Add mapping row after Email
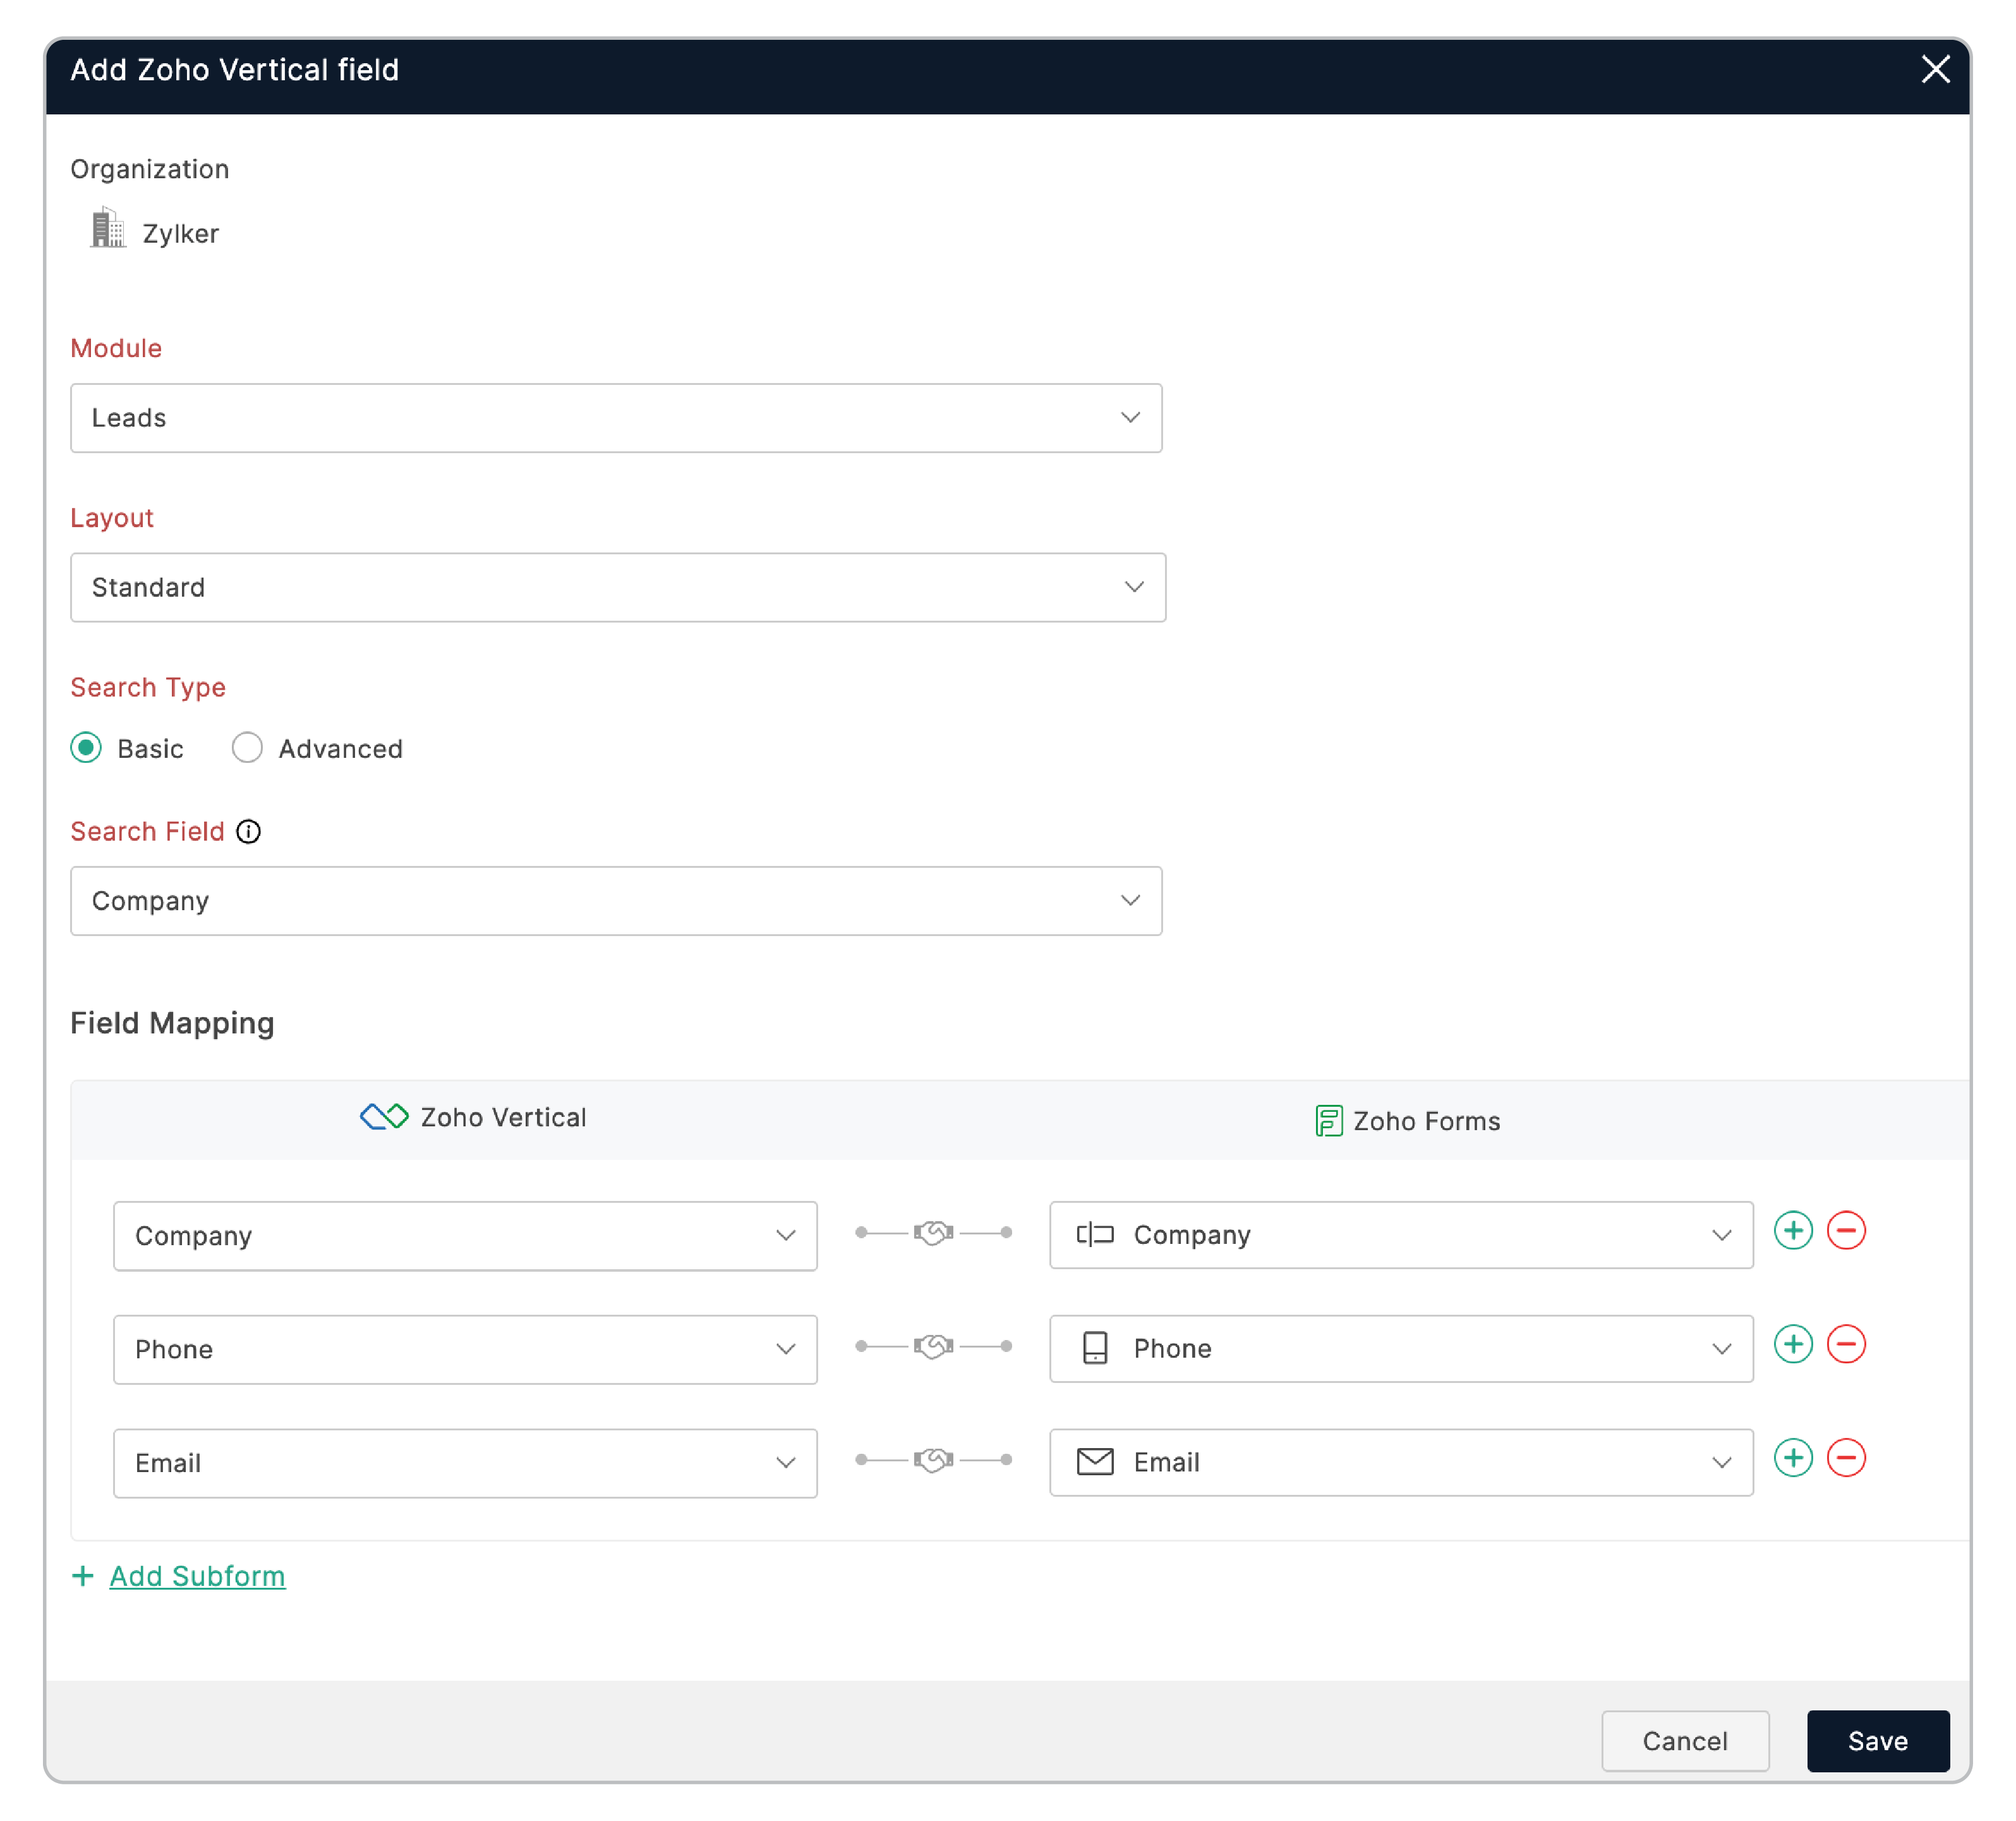The image size is (2016, 1821). click(x=1793, y=1458)
